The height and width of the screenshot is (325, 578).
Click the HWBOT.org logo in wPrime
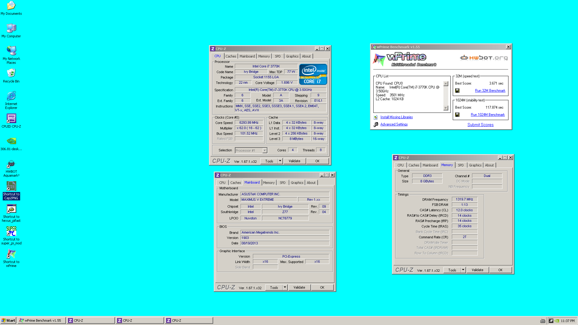(x=484, y=58)
